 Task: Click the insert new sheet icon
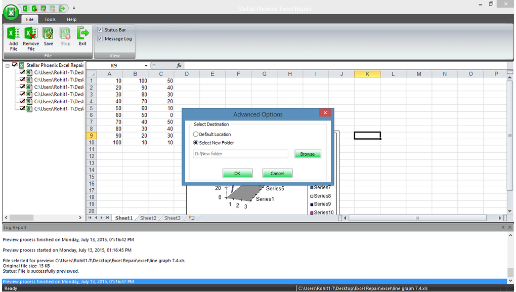192,218
